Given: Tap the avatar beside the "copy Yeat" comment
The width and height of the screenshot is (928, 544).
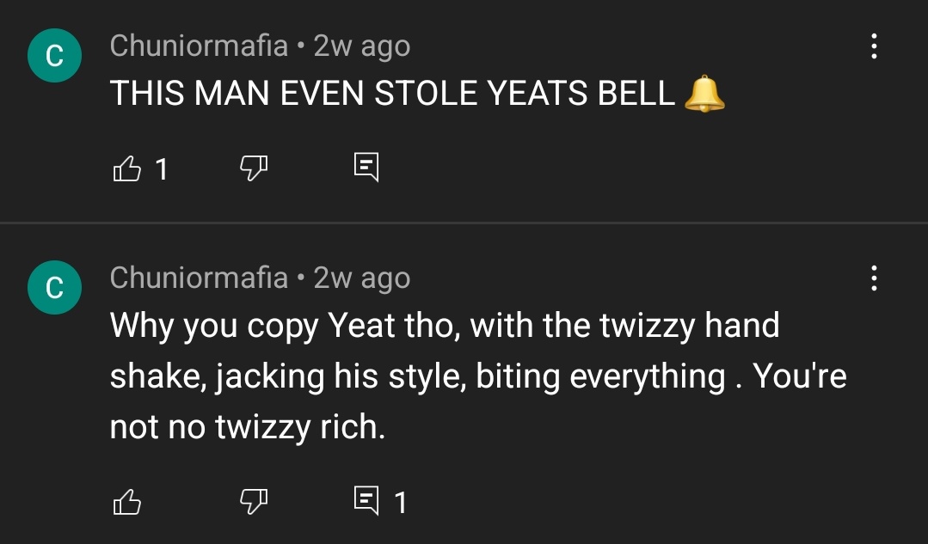Looking at the screenshot, I should [54, 288].
